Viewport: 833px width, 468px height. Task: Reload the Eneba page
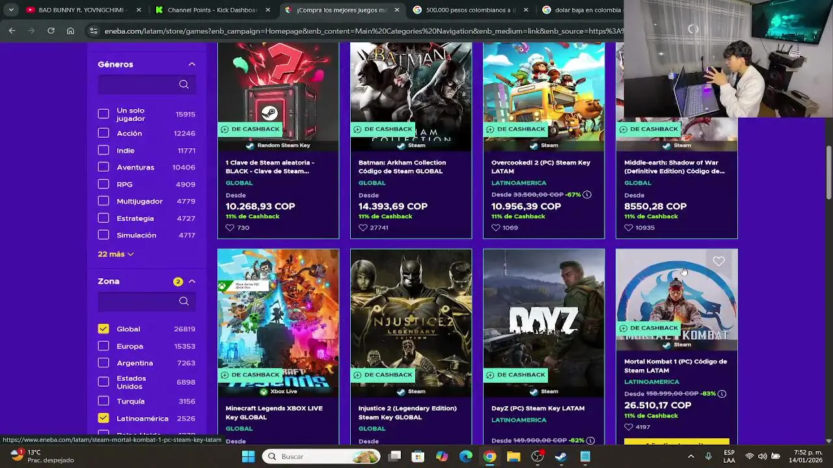[x=51, y=31]
